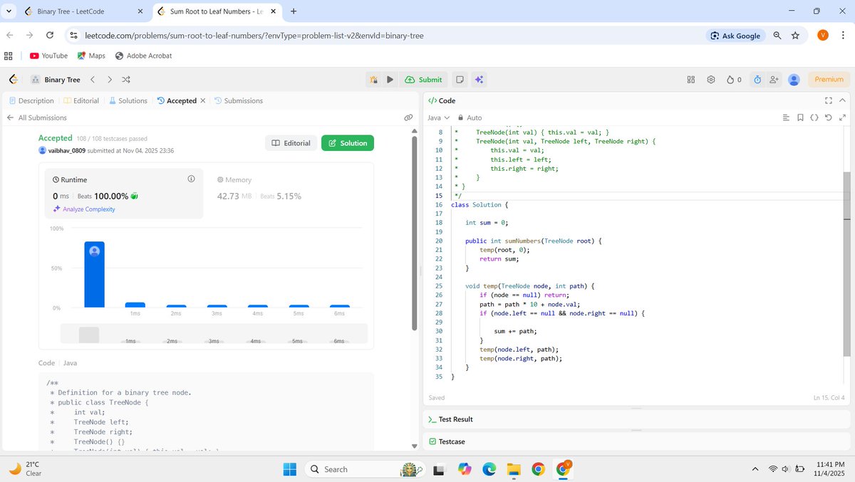
Task: Click the Premium button
Action: click(x=829, y=80)
